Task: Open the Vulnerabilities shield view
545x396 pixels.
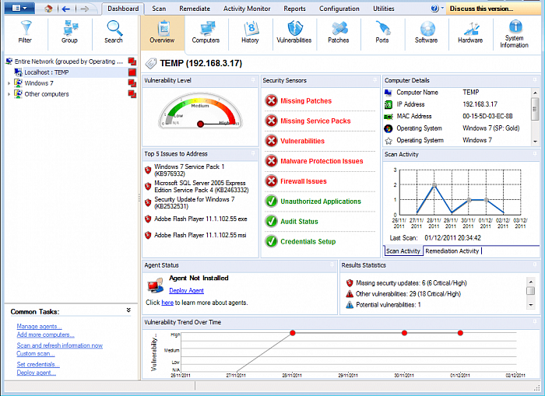Action: [x=294, y=32]
